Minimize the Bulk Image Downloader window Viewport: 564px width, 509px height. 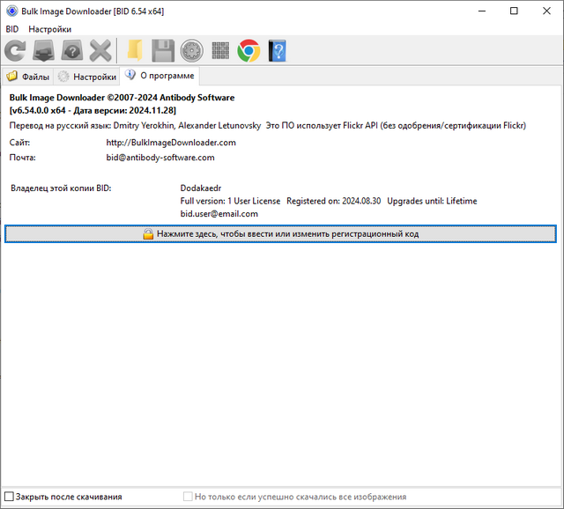click(482, 11)
